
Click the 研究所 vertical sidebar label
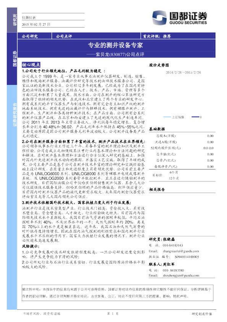[14, 20]
